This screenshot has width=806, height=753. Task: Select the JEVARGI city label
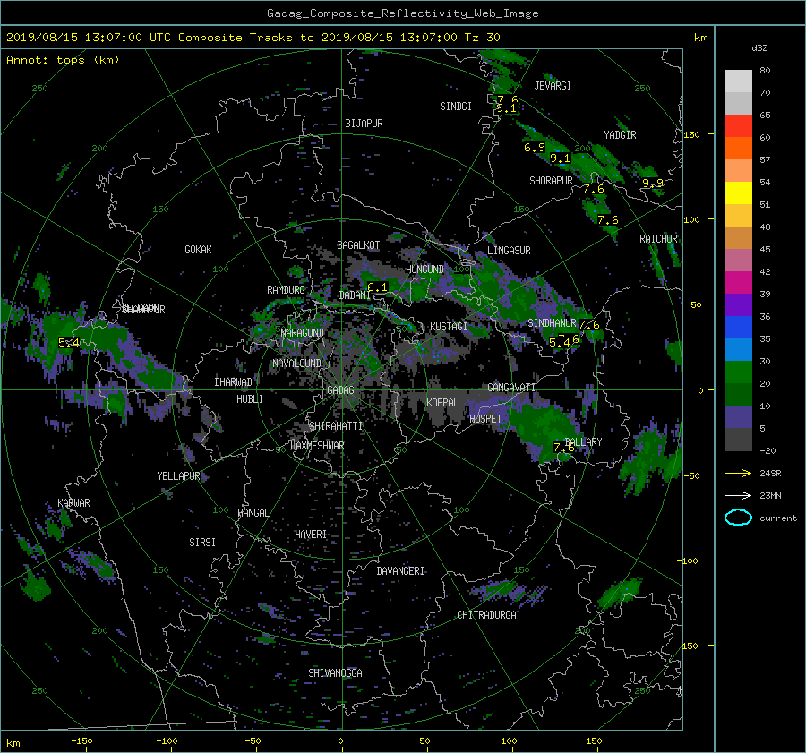pyautogui.click(x=553, y=86)
